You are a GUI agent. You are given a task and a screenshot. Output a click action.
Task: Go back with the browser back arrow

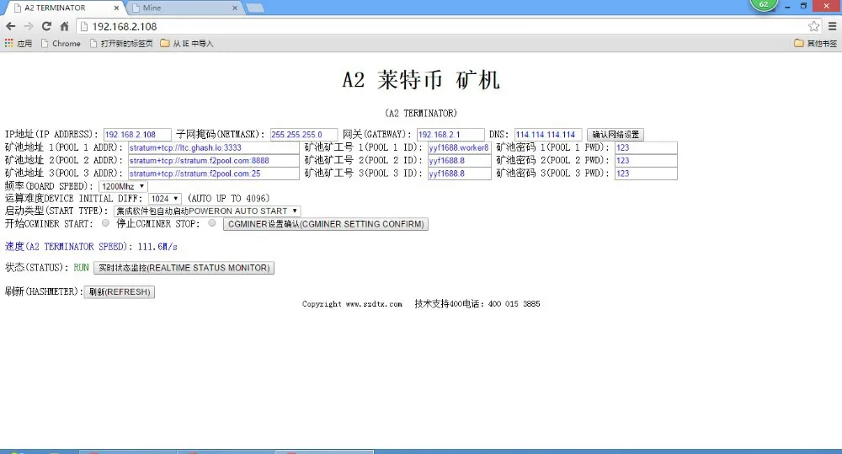tap(11, 26)
